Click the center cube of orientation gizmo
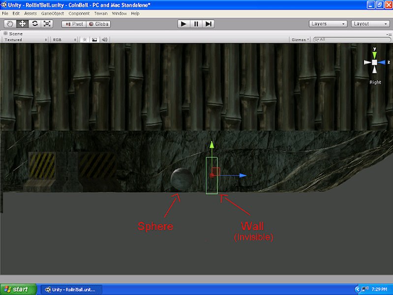This screenshot has height=295, width=393. (374, 62)
